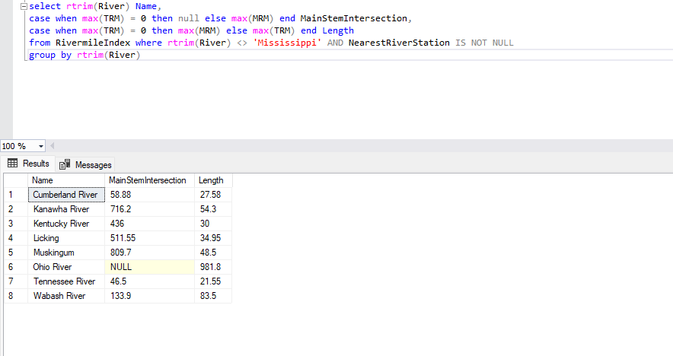Image resolution: width=673 pixels, height=356 pixels.
Task: Select the Kentucky River cell
Action: [66, 224]
